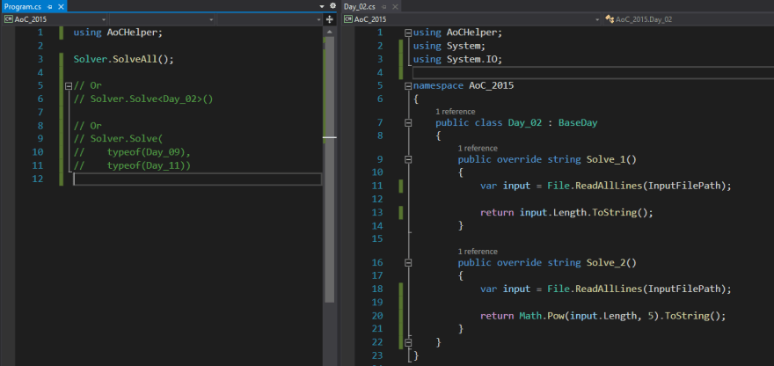Click comment 'typeof(Day_09),'

(149, 152)
